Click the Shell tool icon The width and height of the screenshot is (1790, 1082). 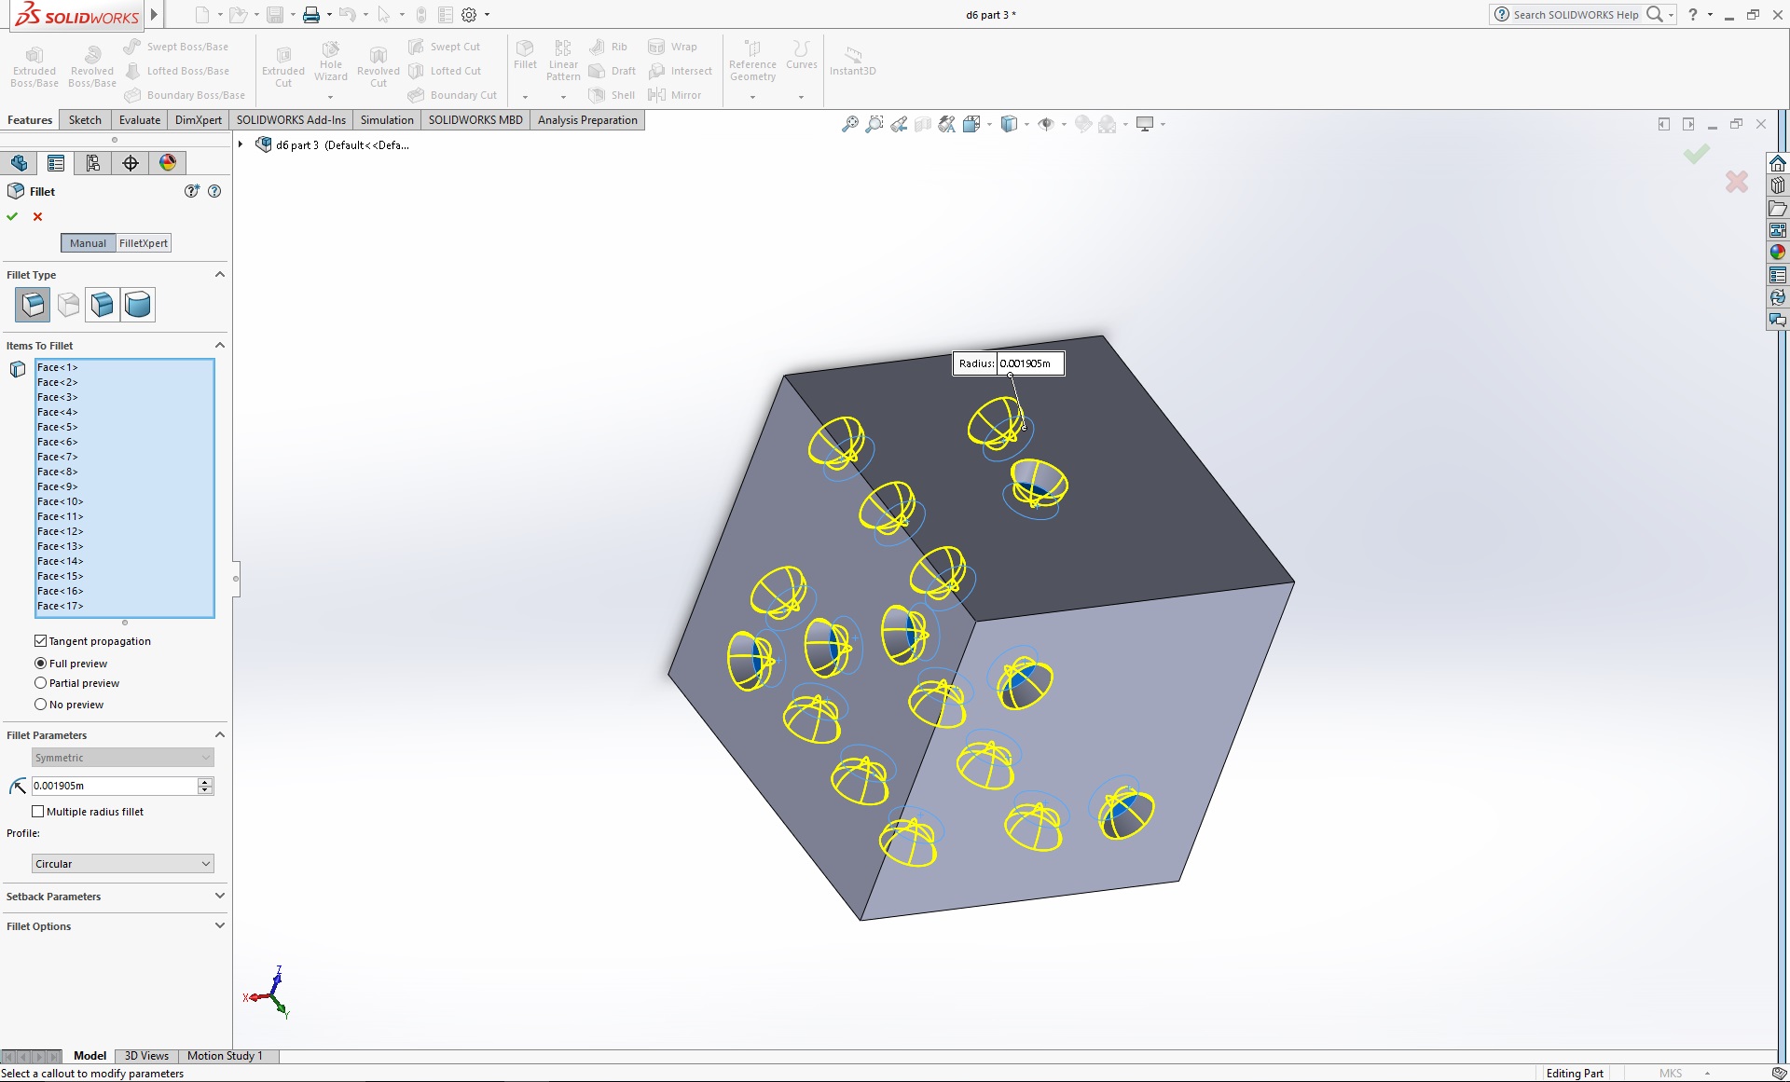tap(597, 94)
